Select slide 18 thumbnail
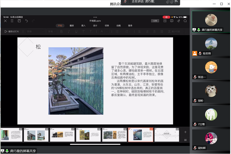 [x=88, y=135]
